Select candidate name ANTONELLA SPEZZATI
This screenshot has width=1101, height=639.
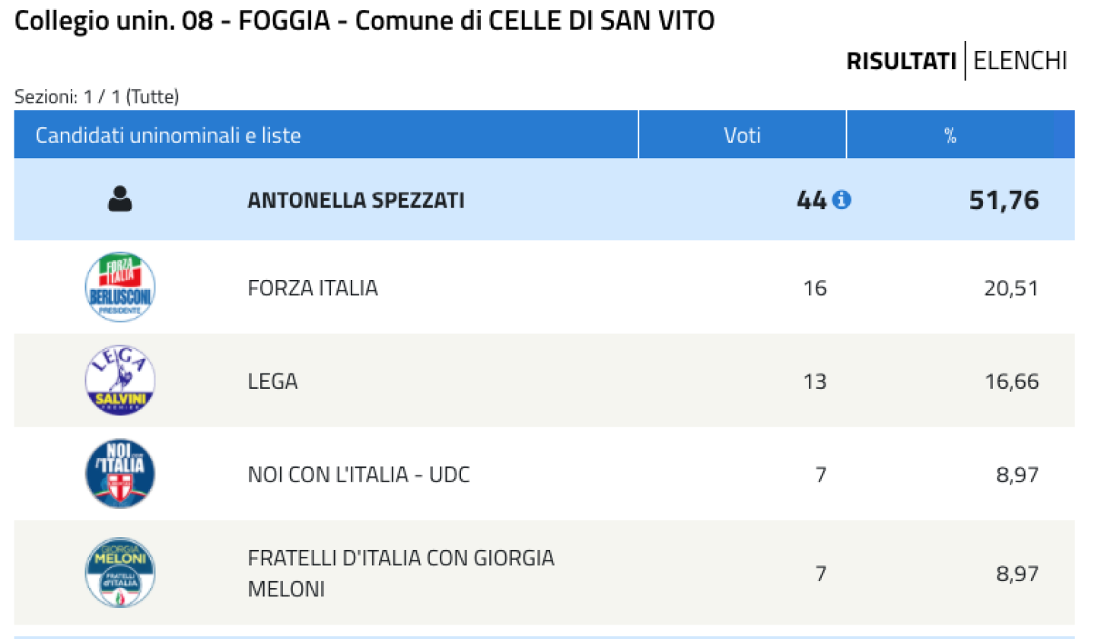tap(356, 201)
